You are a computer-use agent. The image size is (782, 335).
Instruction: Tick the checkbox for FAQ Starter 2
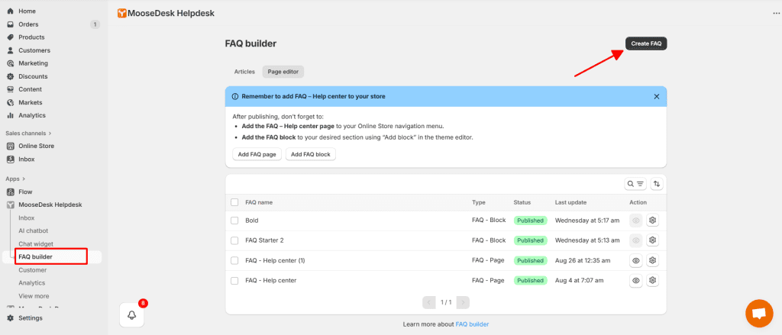pyautogui.click(x=234, y=240)
